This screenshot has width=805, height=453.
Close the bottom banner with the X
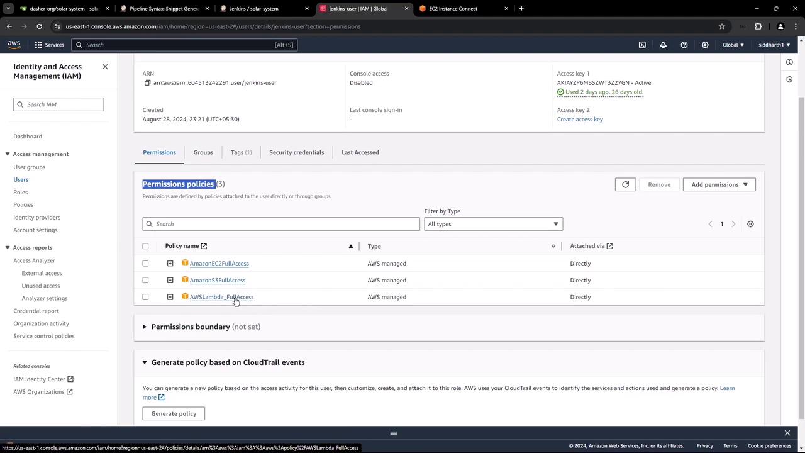787,433
